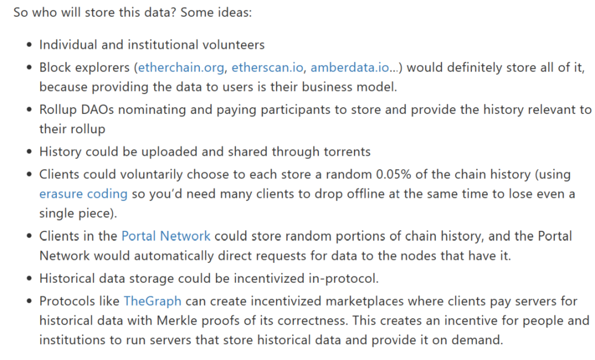Click the bullet before "Rollup DAOs nominating"
This screenshot has height=360, width=595.
click(30, 110)
